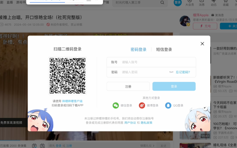237x148 pixels.
Task: Click 微博登录 label
Action: point(153,105)
